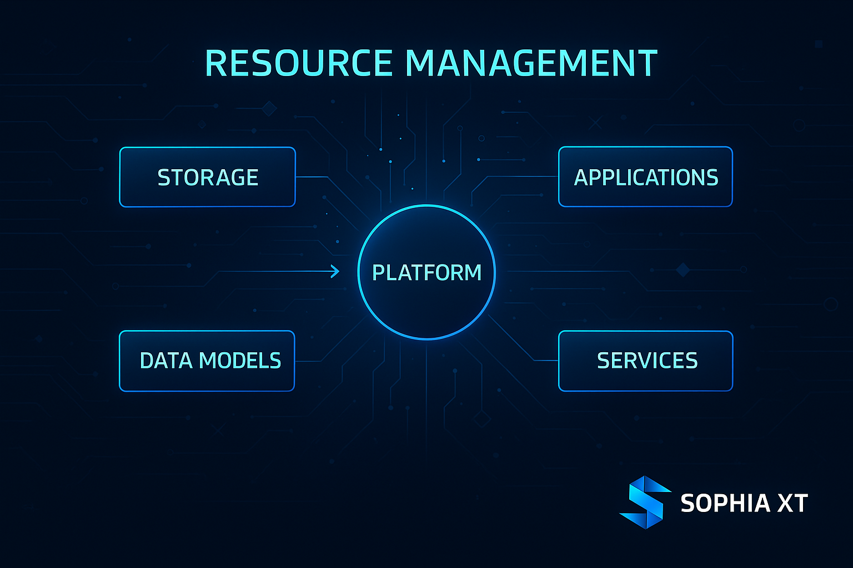Click the SOPHIA XT brand text

pyautogui.click(x=744, y=503)
